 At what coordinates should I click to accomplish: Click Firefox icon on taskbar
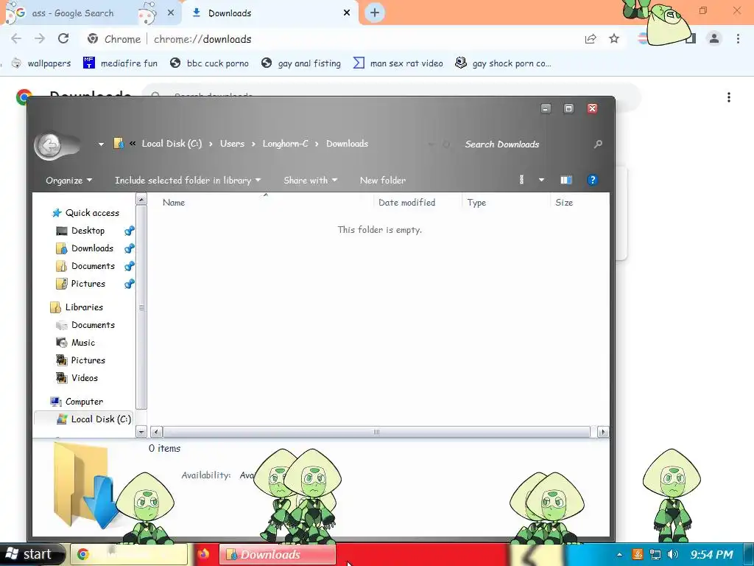click(203, 554)
